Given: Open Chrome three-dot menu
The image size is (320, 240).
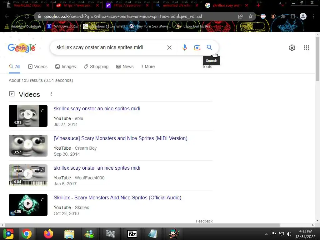Looking at the screenshot, I should coord(313,16).
